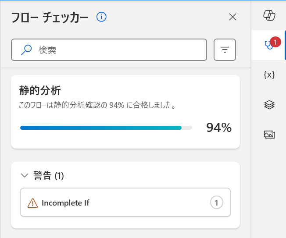
Task: Click the red notification badge showing 1
Action: [275, 42]
